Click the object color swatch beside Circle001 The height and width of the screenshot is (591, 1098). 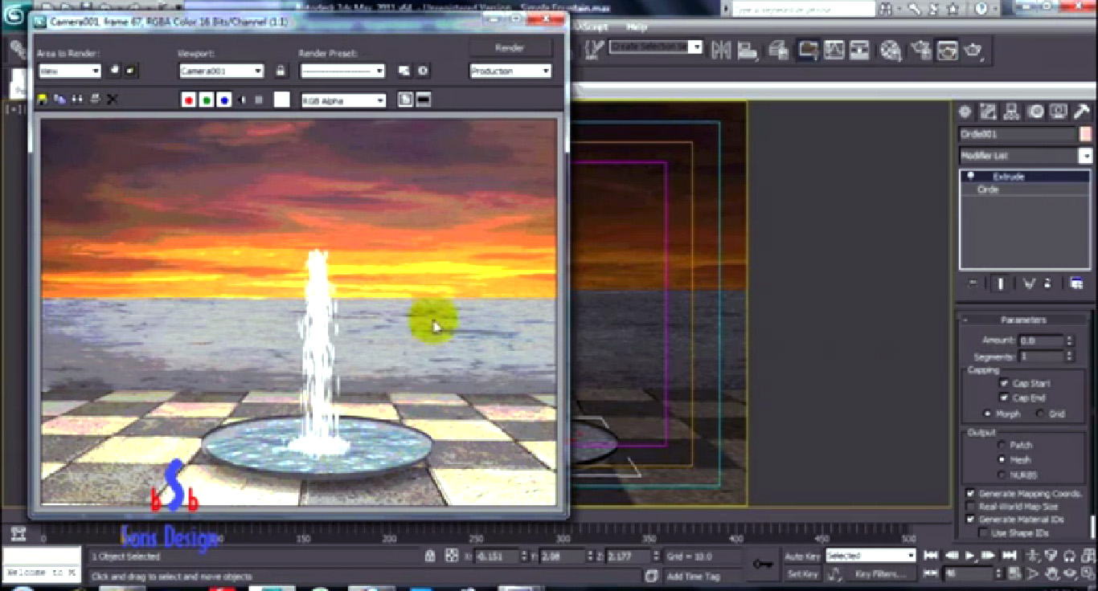click(x=1086, y=134)
